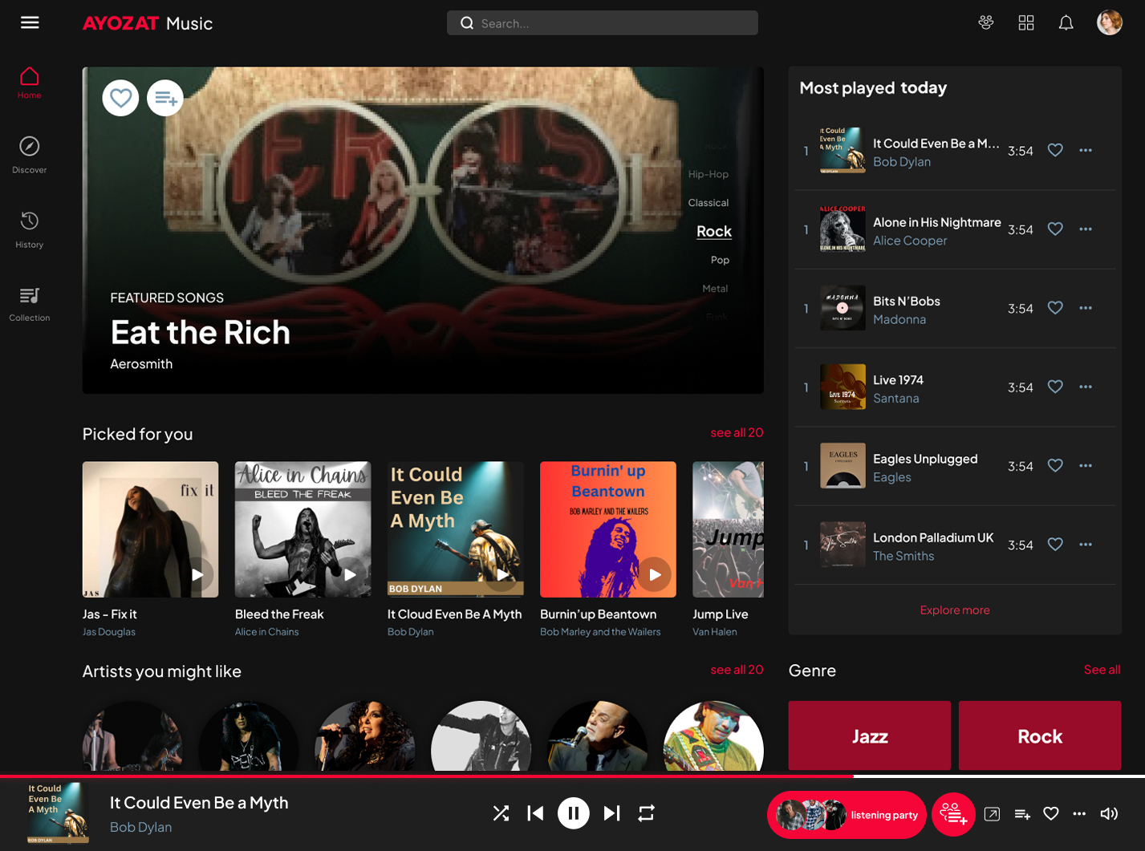Open the Jazz genre tile

(870, 736)
